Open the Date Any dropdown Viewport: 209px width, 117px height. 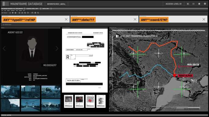click(x=46, y=9)
